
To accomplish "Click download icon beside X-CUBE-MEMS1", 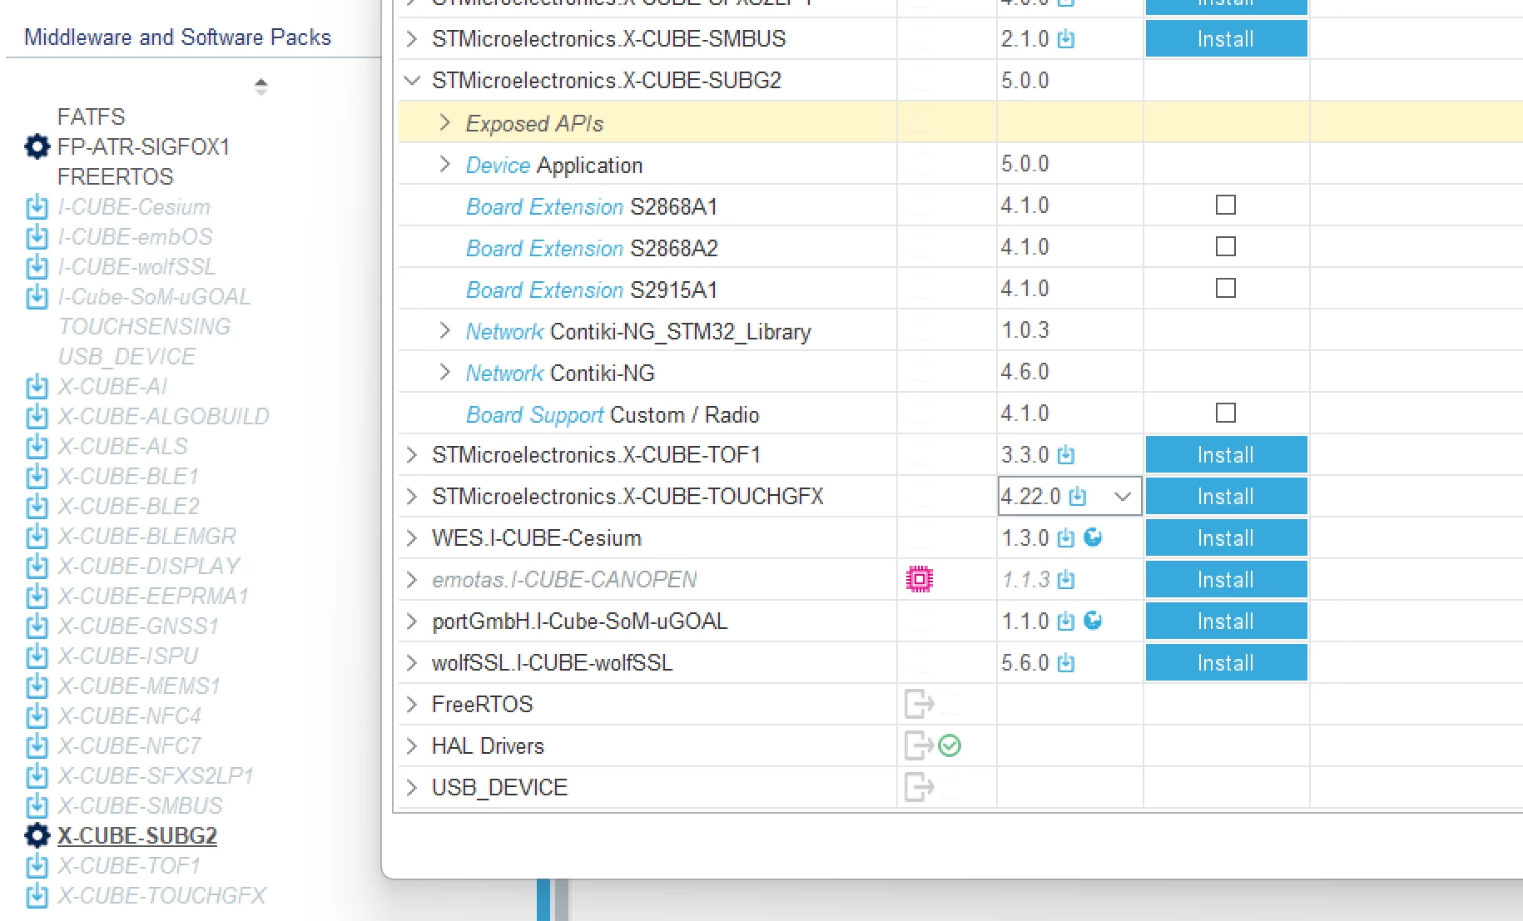I will (37, 686).
